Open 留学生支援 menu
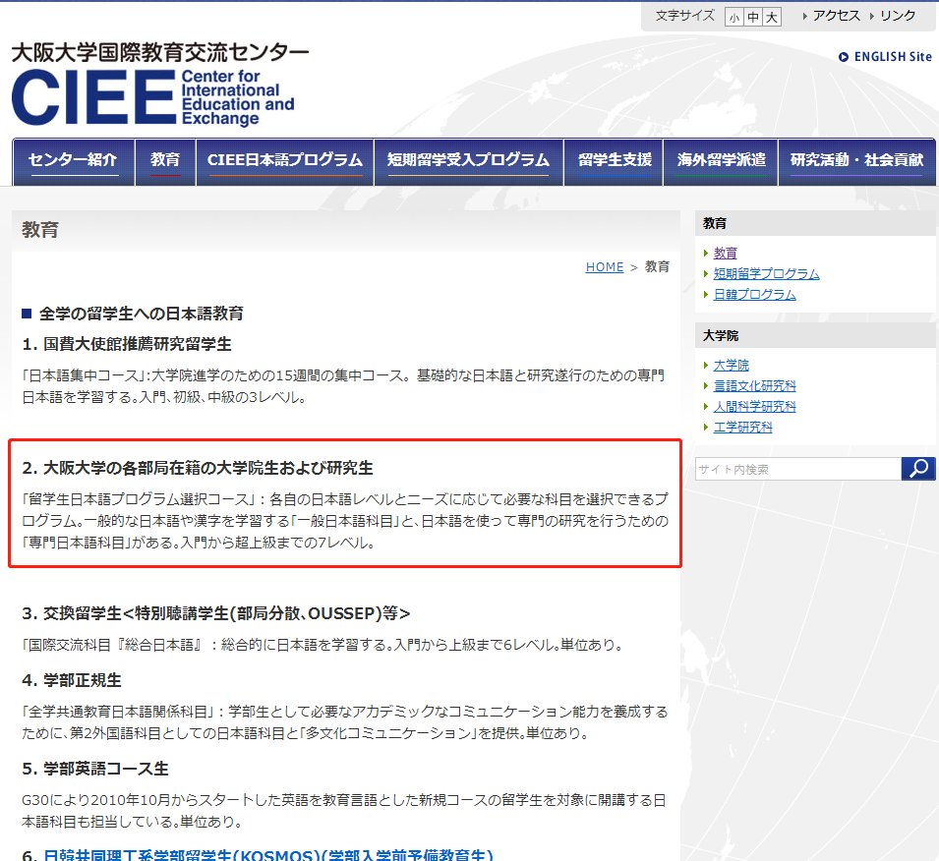Image resolution: width=939 pixels, height=861 pixels. pos(614,161)
